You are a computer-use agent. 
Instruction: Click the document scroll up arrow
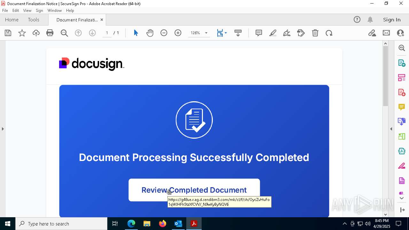385,43
